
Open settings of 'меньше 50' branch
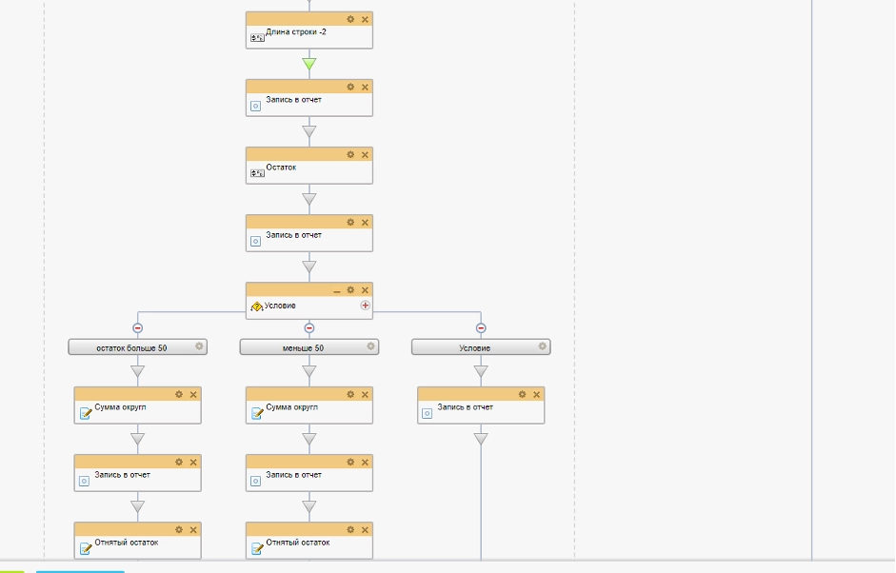tap(370, 346)
